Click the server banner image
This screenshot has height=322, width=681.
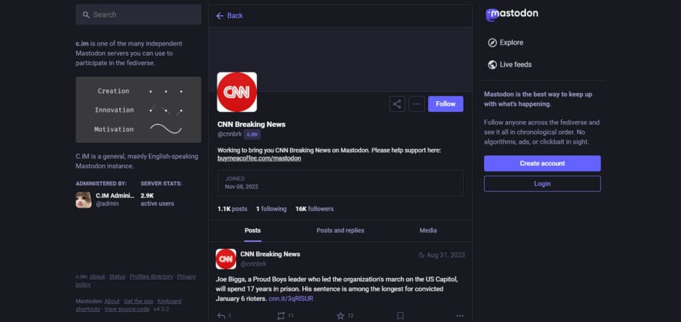coord(138,110)
